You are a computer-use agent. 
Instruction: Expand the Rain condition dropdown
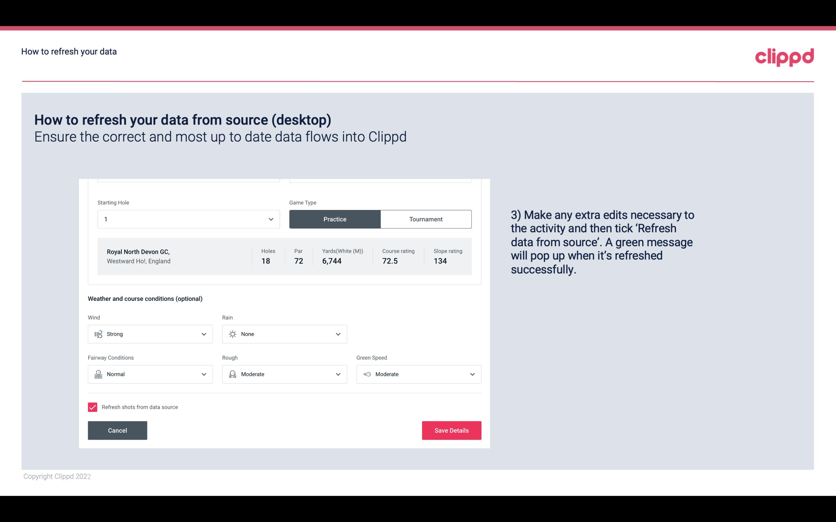pyautogui.click(x=338, y=334)
